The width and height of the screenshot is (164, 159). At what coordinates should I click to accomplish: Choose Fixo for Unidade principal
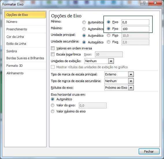tap(109, 35)
